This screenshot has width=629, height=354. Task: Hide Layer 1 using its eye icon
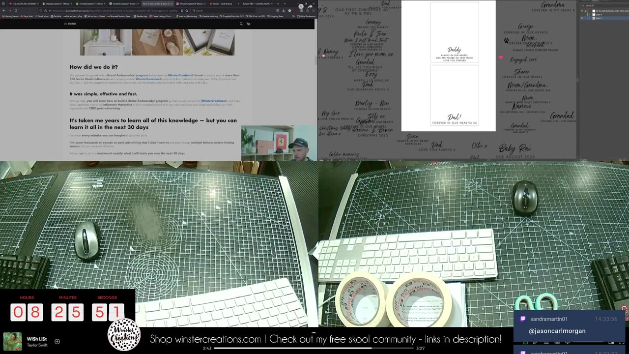(x=582, y=18)
